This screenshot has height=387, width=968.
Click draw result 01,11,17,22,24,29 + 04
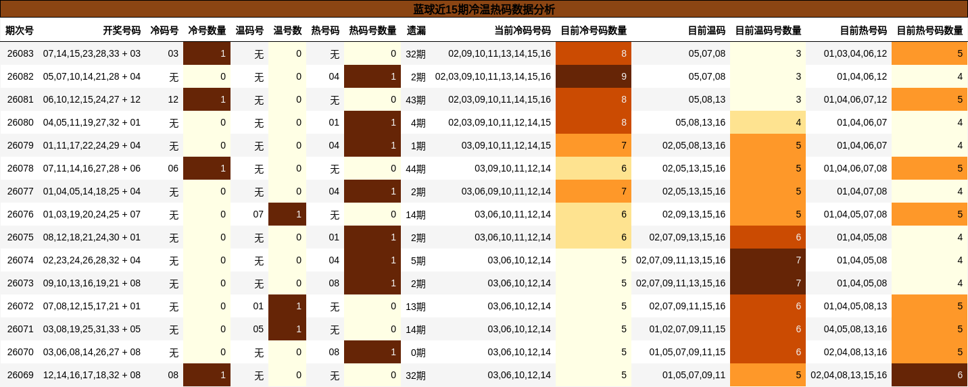(x=92, y=145)
